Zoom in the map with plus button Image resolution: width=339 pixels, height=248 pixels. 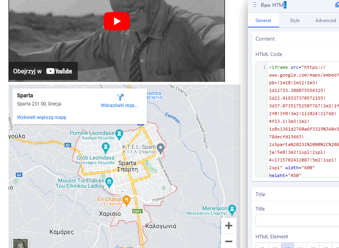228,226
